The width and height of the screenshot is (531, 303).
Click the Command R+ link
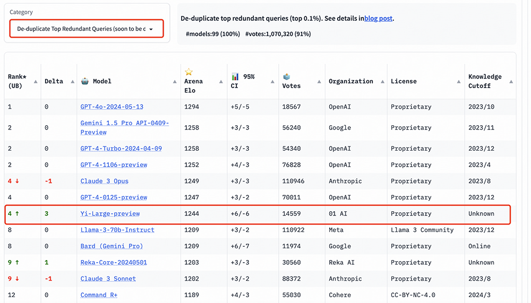point(99,295)
